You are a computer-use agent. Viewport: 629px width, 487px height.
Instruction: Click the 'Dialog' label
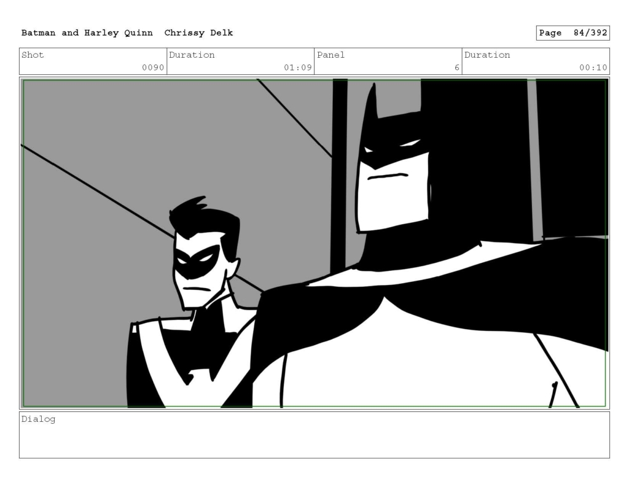tap(38, 419)
